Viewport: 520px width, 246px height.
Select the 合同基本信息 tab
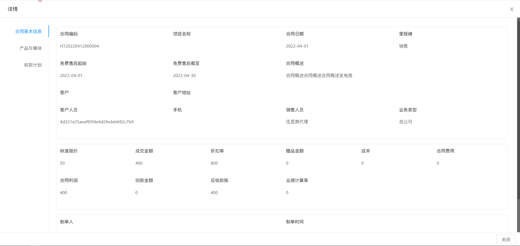[x=28, y=31]
